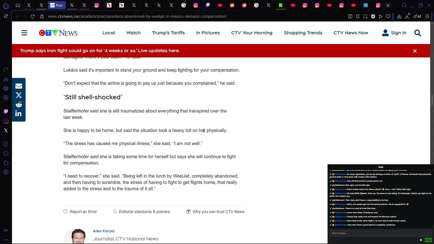This screenshot has width=434, height=244.
Task: Open Twitch in the Opera sidebar
Action: pos(6,111)
